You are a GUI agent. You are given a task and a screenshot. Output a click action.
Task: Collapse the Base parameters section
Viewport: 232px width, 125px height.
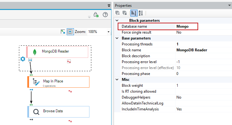(x=117, y=38)
